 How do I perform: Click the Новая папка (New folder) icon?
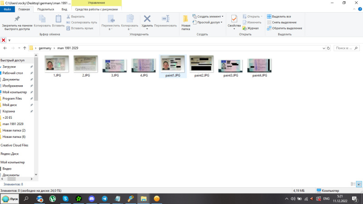[186, 19]
